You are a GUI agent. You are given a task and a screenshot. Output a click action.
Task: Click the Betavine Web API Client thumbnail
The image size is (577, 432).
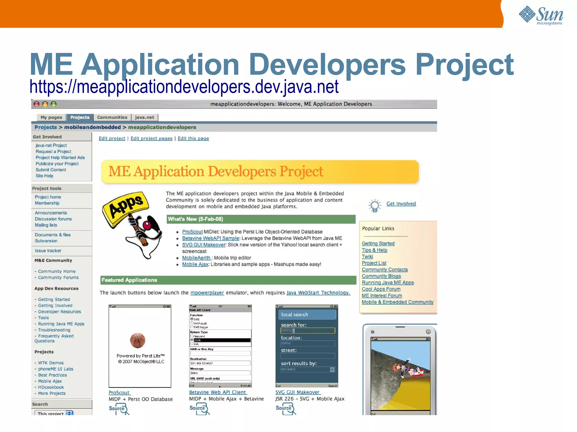[220, 346]
